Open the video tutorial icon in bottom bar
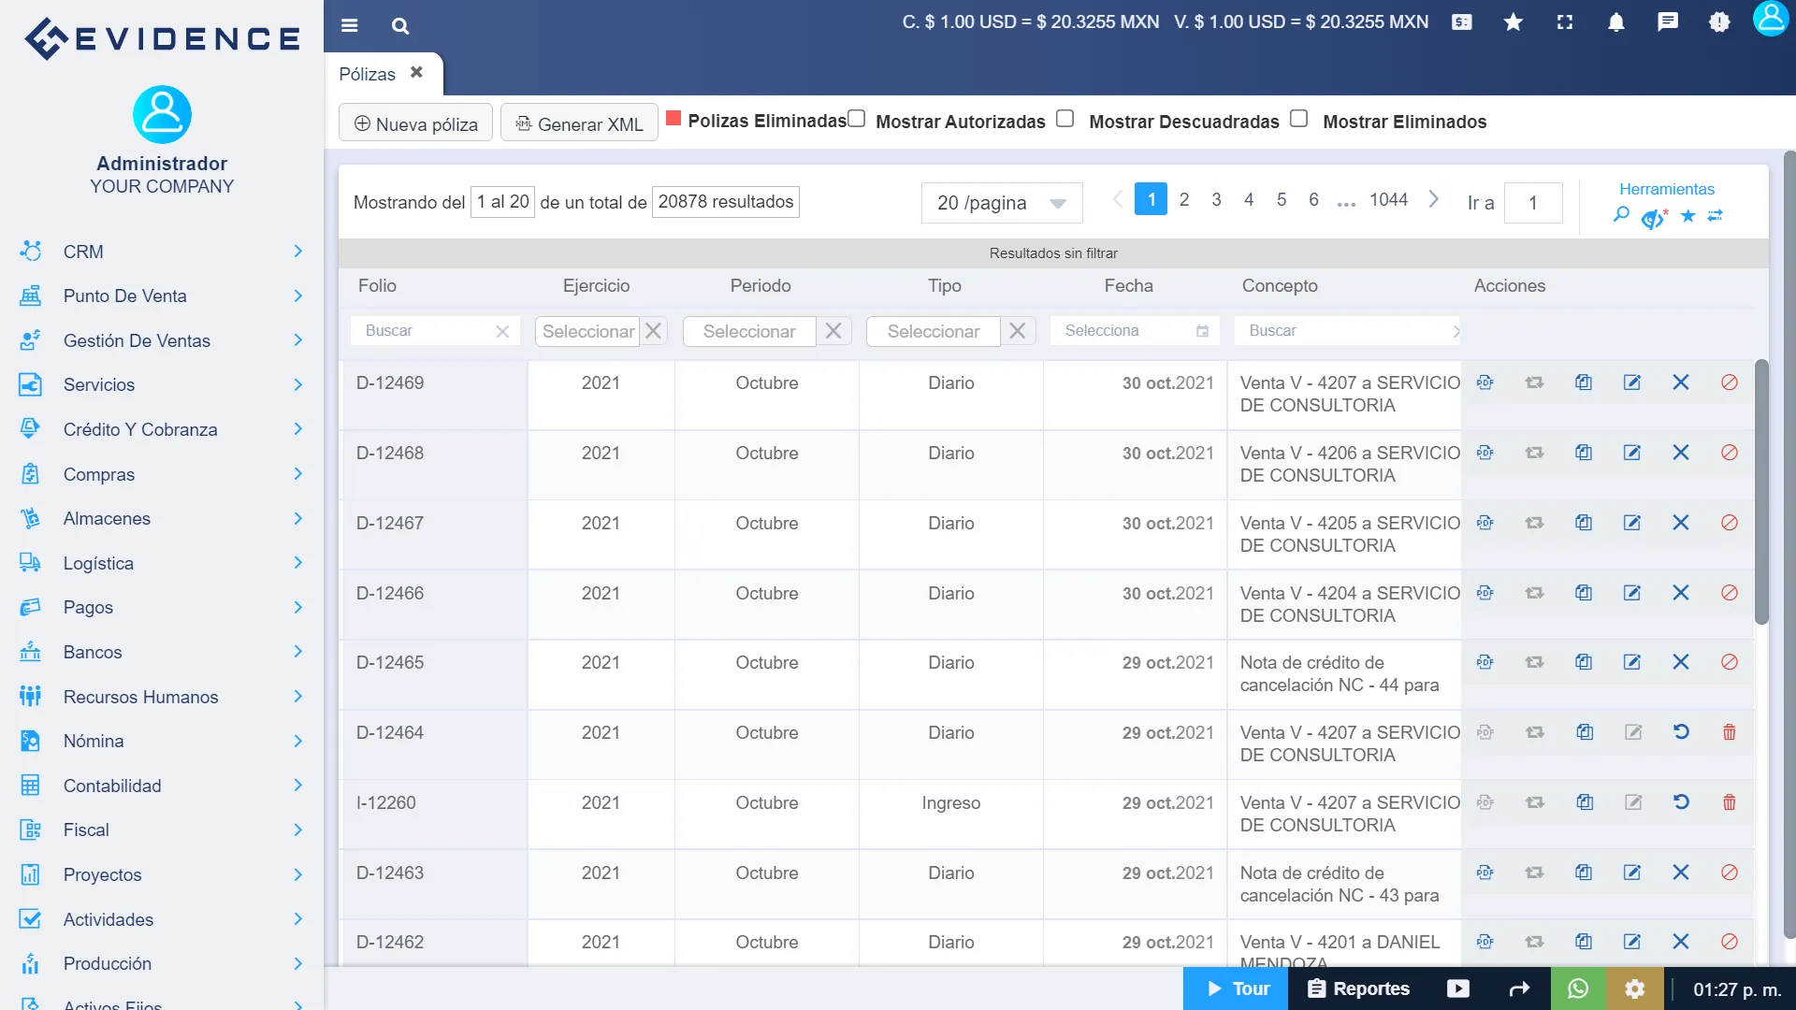Viewport: 1796px width, 1010px height. point(1458,988)
